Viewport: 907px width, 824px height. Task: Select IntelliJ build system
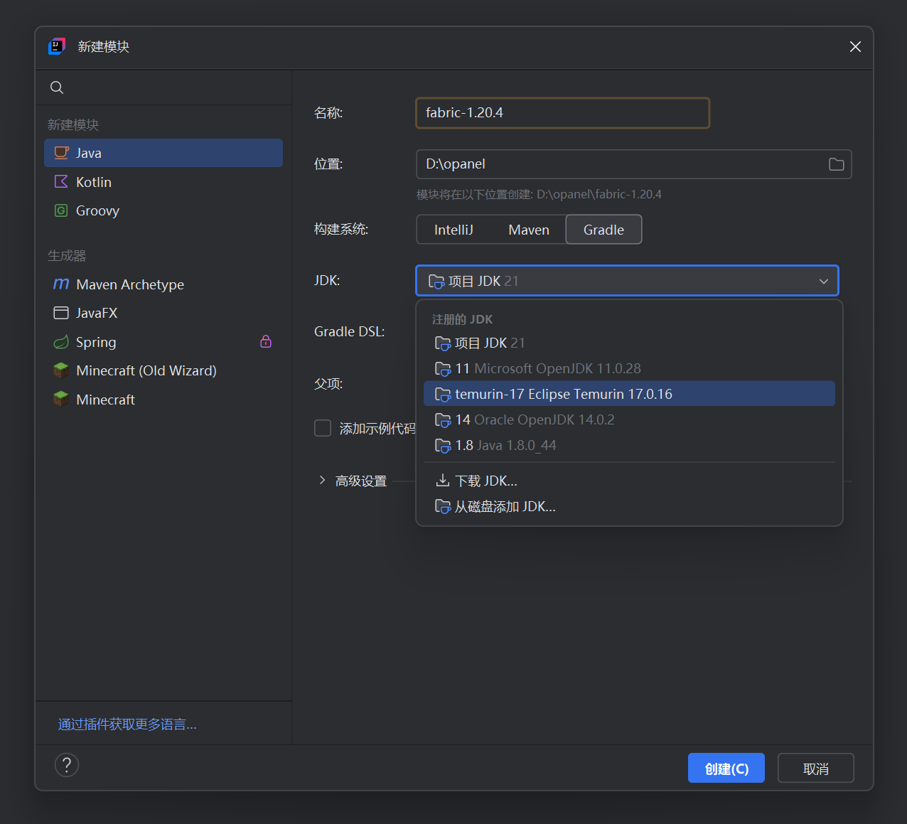(x=453, y=230)
